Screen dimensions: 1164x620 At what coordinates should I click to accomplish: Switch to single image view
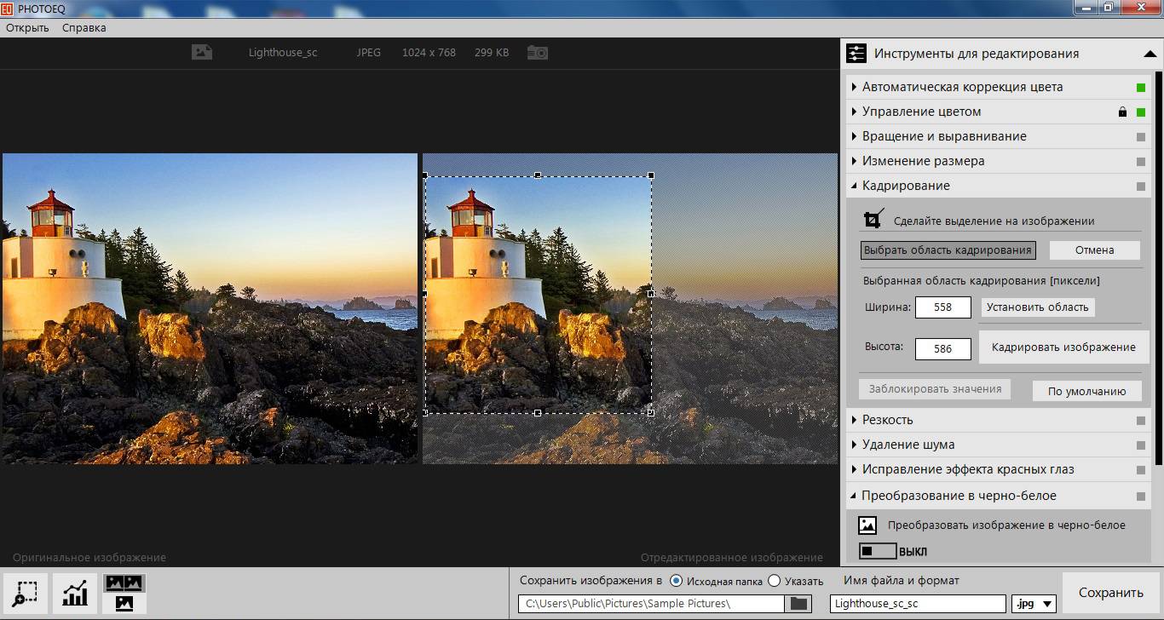[124, 604]
